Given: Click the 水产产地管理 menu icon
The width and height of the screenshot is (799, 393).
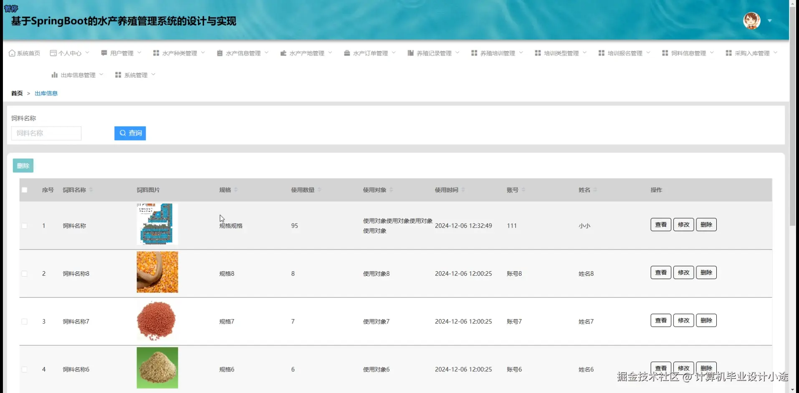Looking at the screenshot, I should coord(283,53).
